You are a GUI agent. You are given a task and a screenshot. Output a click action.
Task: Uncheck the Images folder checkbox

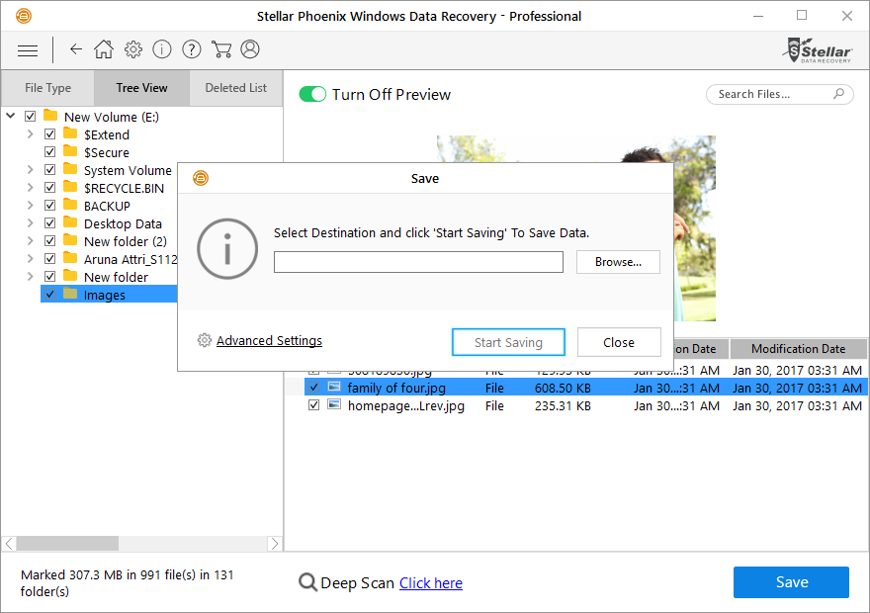tap(50, 294)
